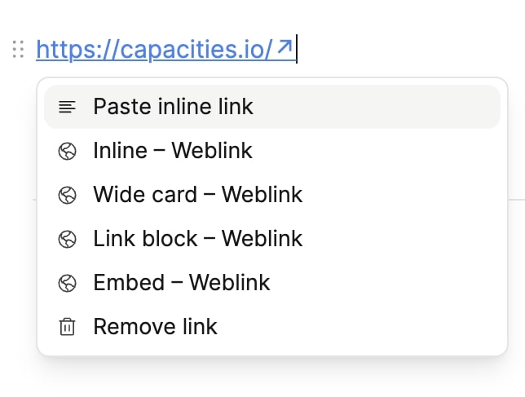Image resolution: width=525 pixels, height=397 pixels.
Task: Click the six-dot block drag handle
Action: pyautogui.click(x=18, y=50)
